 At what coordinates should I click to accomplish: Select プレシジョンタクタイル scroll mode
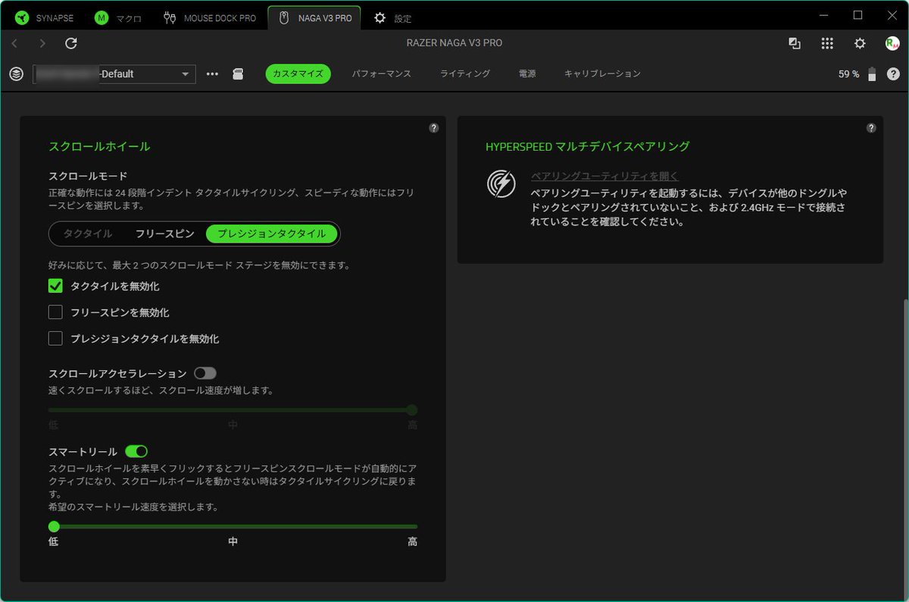pyautogui.click(x=272, y=234)
